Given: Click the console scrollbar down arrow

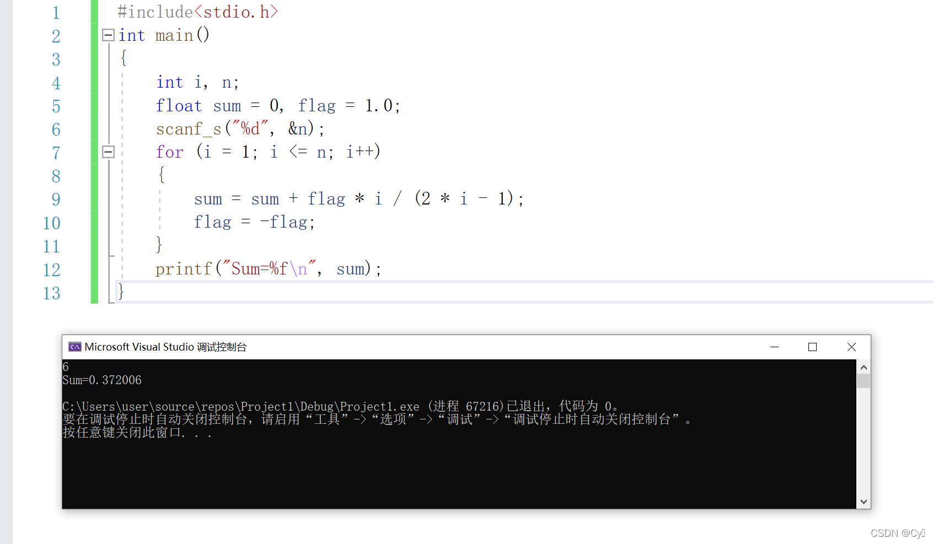Looking at the screenshot, I should (x=864, y=502).
